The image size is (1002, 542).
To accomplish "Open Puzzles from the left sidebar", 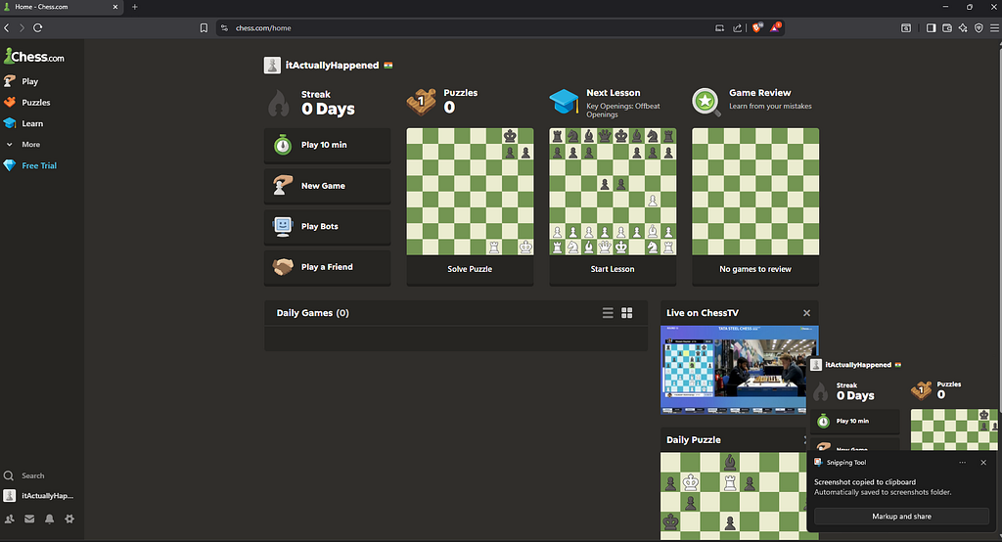I will [35, 103].
